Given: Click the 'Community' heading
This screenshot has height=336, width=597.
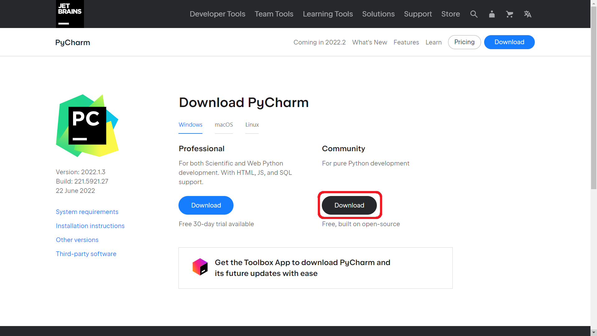Looking at the screenshot, I should pos(343,149).
